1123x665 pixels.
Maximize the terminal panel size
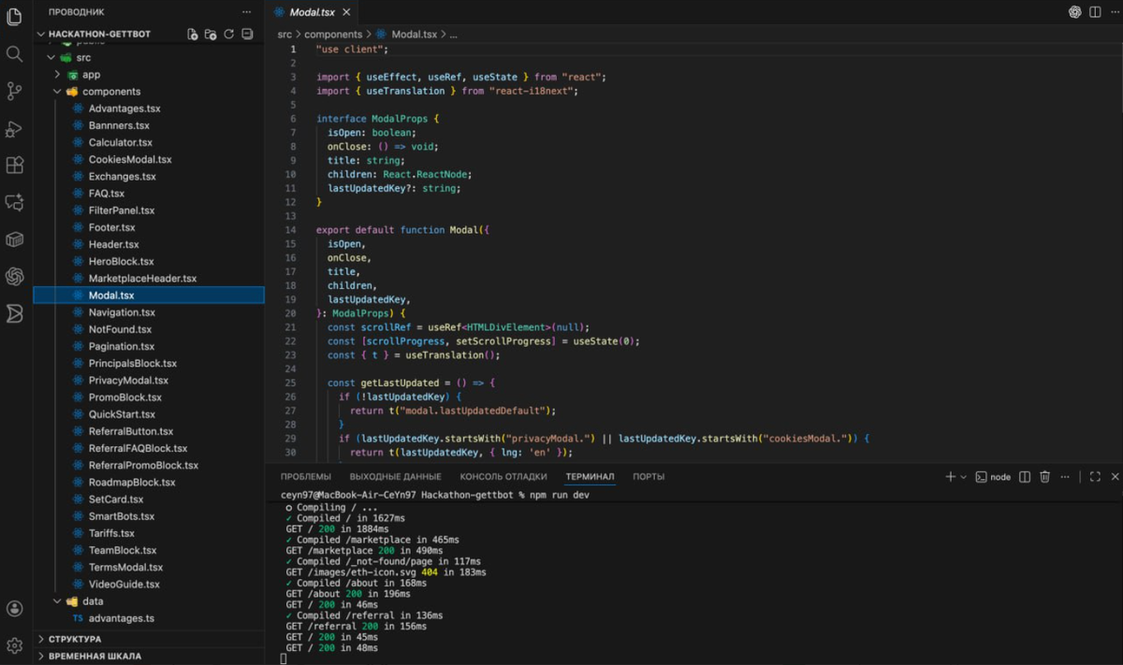(1096, 477)
